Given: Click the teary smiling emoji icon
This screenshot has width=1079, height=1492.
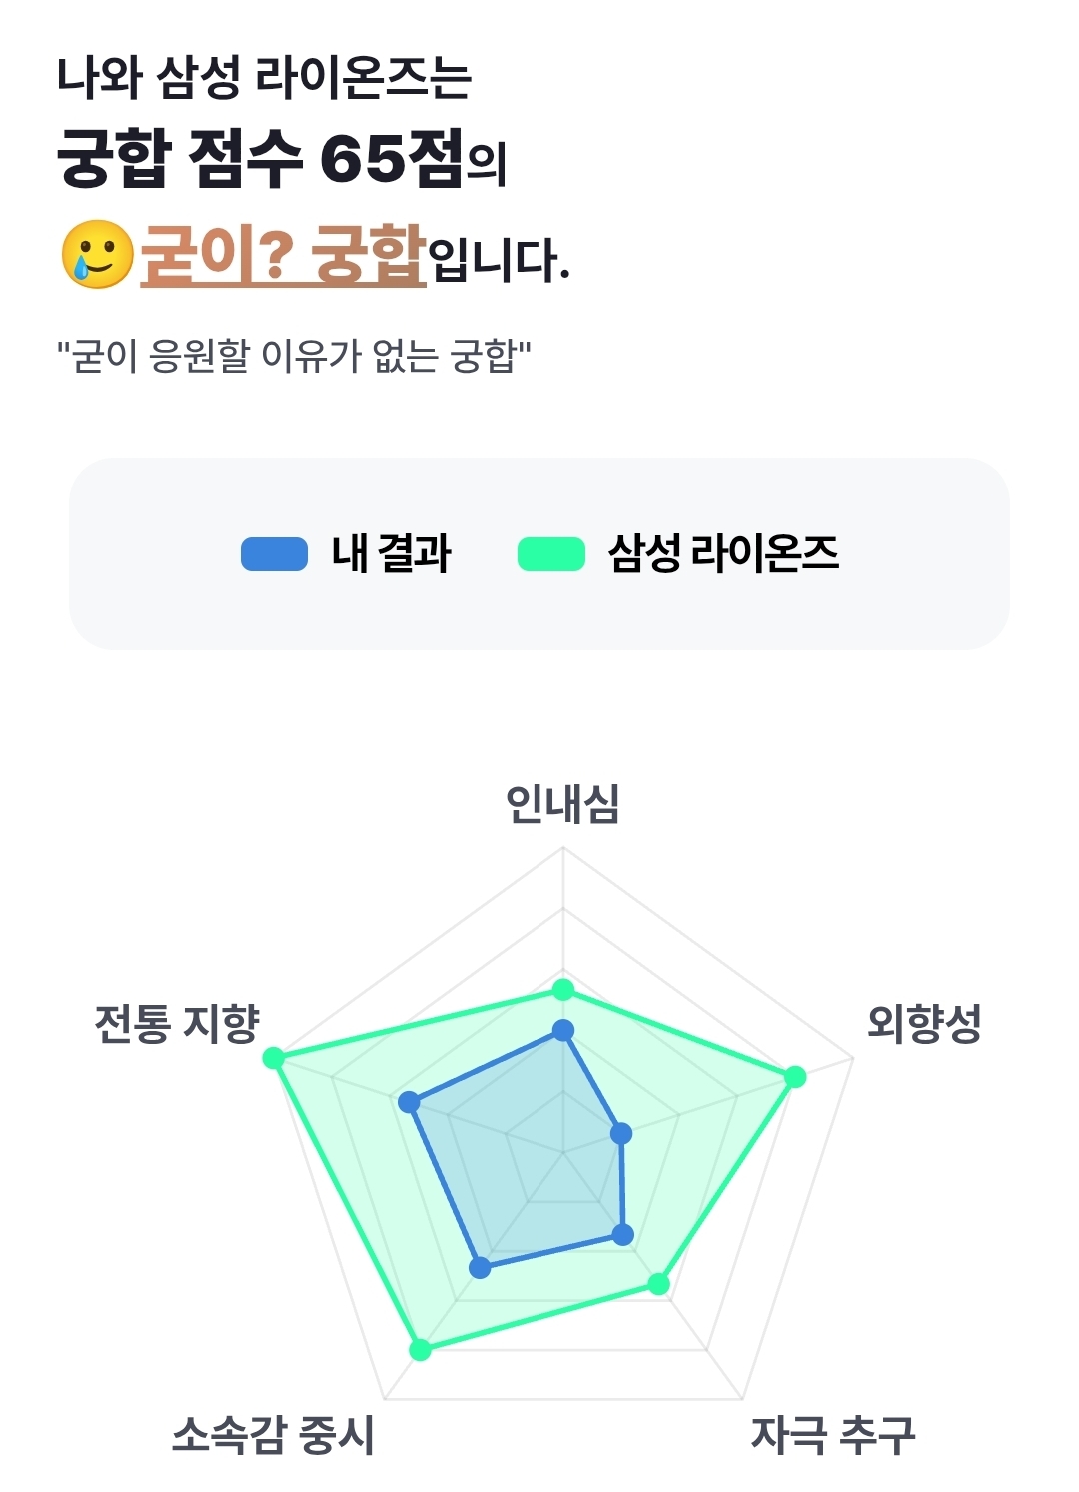Looking at the screenshot, I should coord(97,255).
